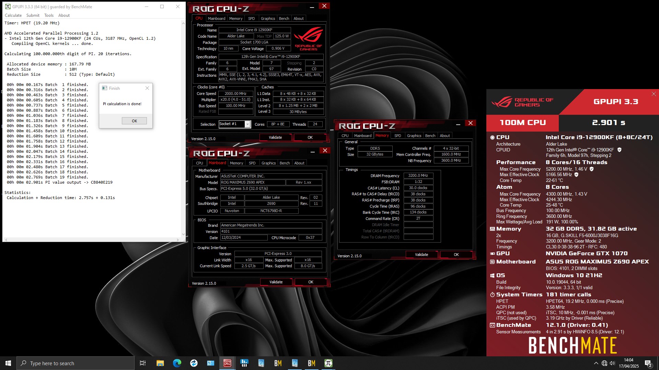This screenshot has height=370, width=659.
Task: Click the GPU card icon in BenchMate panel
Action: click(492, 254)
